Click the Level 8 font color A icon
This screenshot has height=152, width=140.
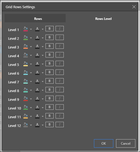(37, 90)
